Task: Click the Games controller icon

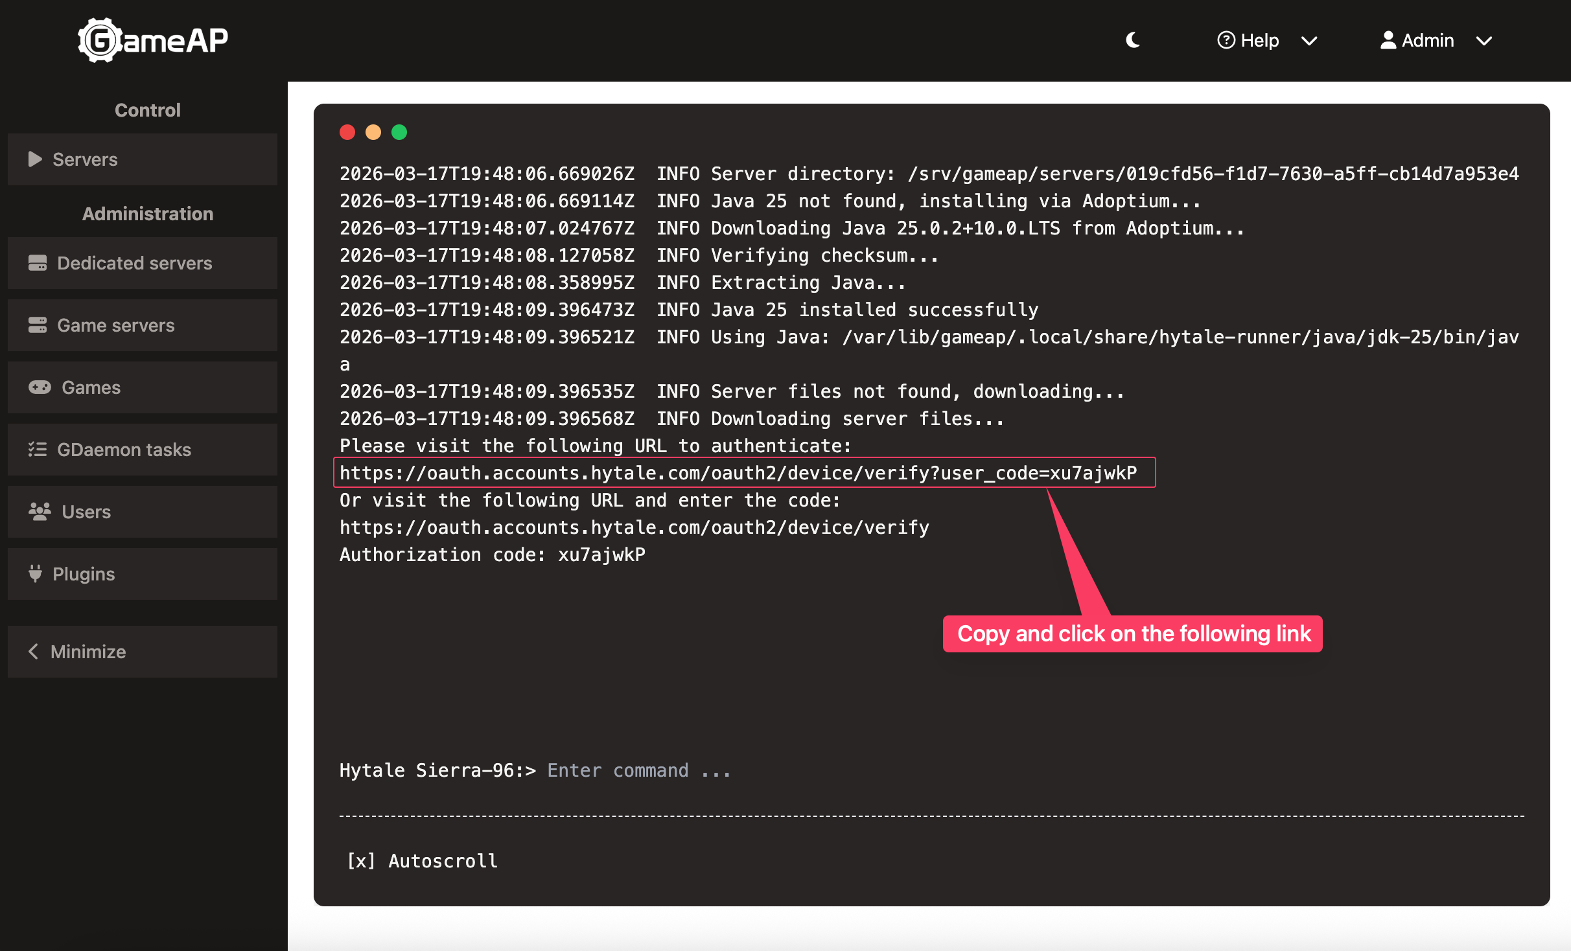Action: point(40,387)
